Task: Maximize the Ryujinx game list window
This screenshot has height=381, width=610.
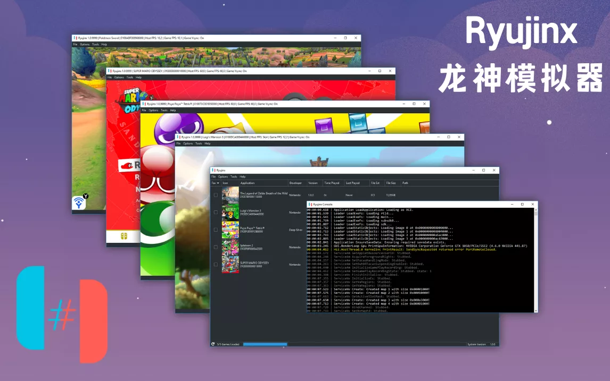Action: pos(483,170)
